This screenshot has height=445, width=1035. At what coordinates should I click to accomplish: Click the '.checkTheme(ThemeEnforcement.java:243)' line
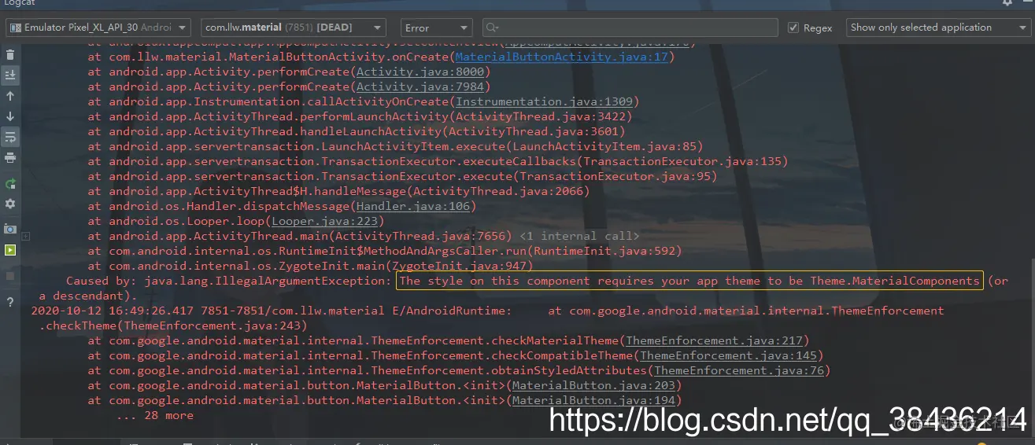(x=173, y=325)
